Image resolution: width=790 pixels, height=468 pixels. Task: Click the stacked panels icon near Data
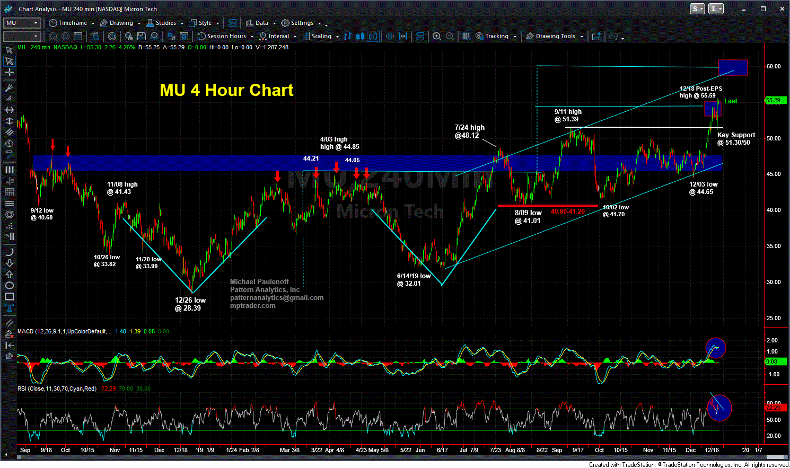(232, 23)
